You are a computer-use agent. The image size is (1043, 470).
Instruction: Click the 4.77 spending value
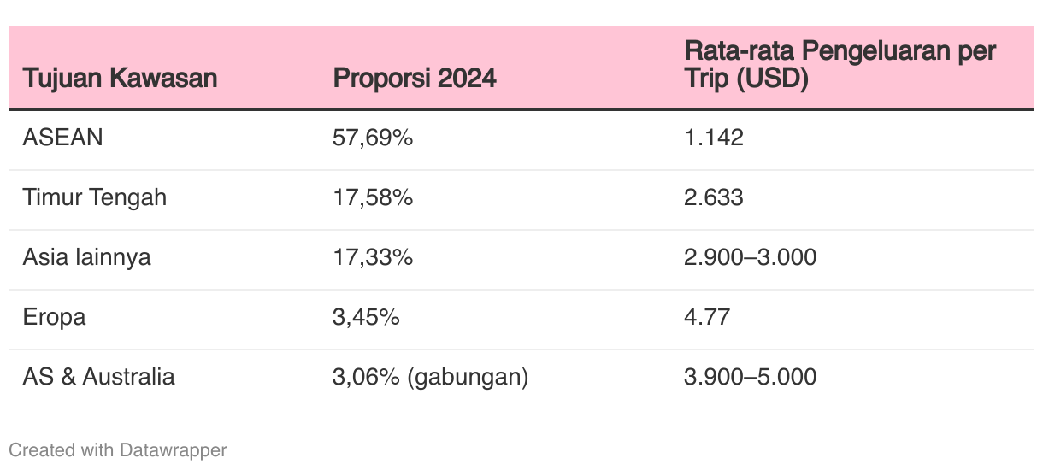[x=707, y=317]
